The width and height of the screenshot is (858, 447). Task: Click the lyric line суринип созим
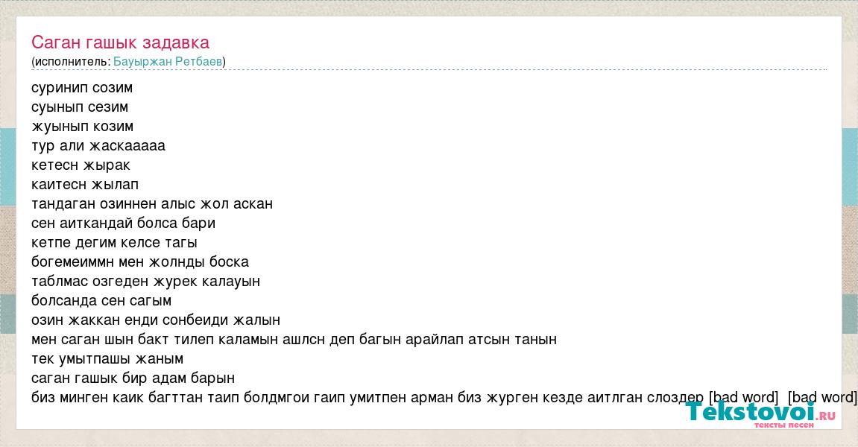[82, 88]
